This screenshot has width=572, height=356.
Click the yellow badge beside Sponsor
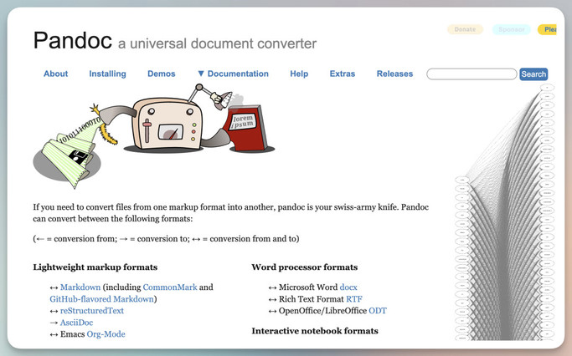(549, 29)
